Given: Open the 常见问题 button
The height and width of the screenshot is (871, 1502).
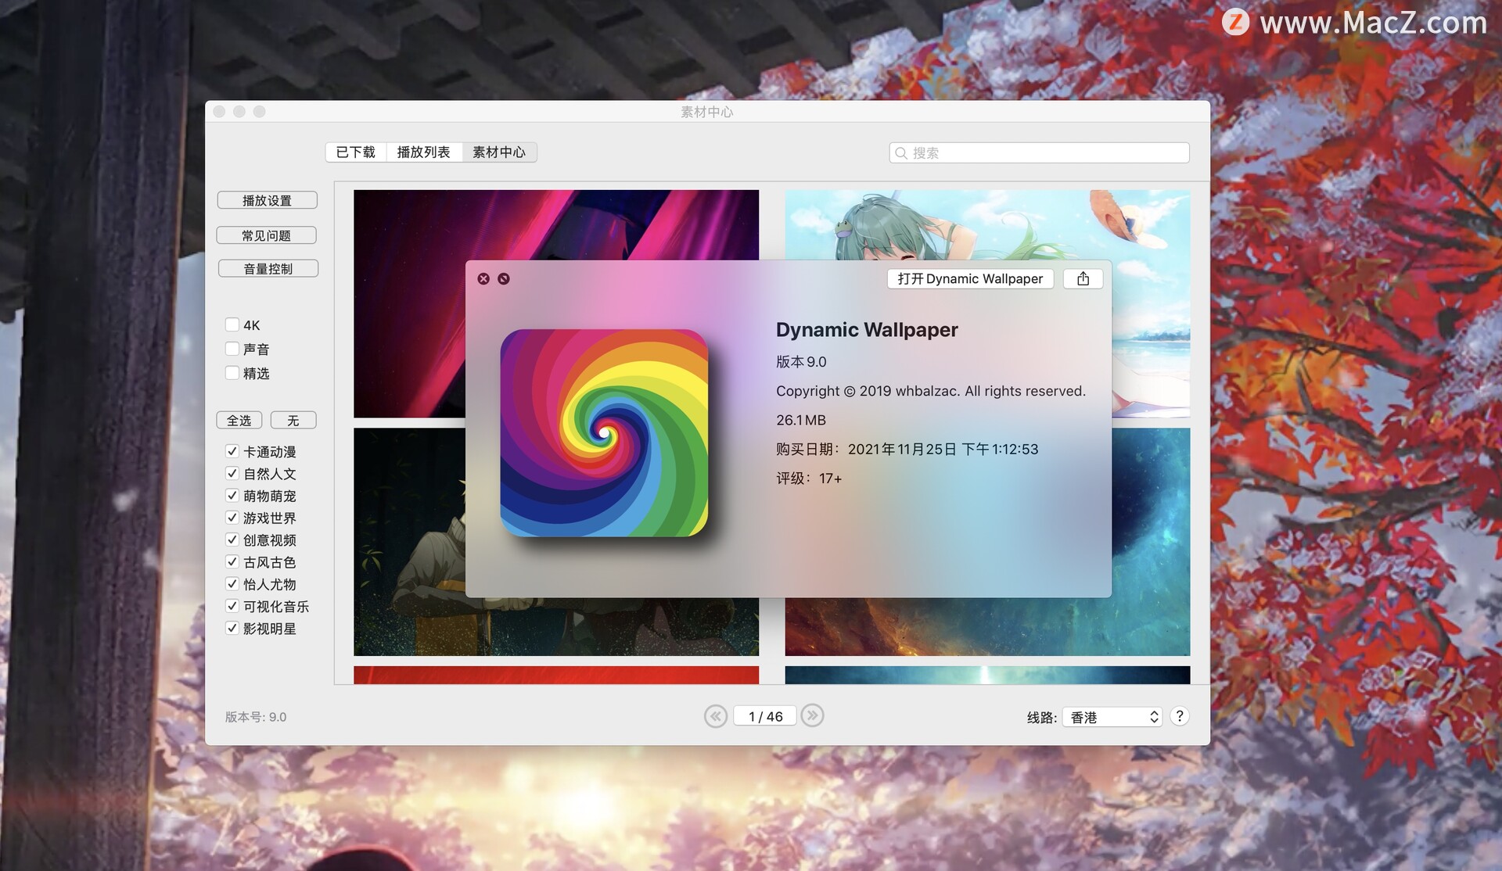Looking at the screenshot, I should (x=267, y=235).
